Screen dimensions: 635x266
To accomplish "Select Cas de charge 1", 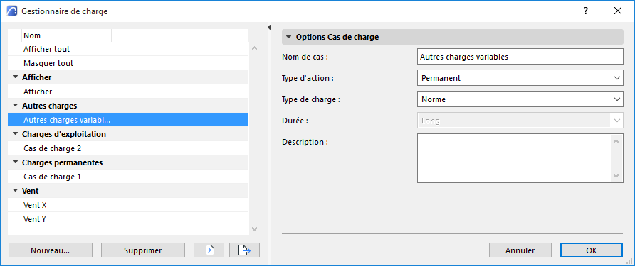I will [x=128, y=177].
